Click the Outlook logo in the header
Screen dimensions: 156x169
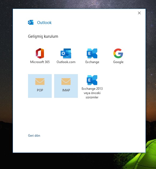31,22
